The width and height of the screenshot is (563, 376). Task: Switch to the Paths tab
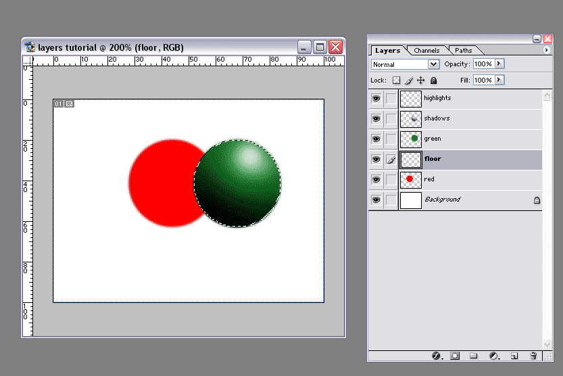pos(464,51)
